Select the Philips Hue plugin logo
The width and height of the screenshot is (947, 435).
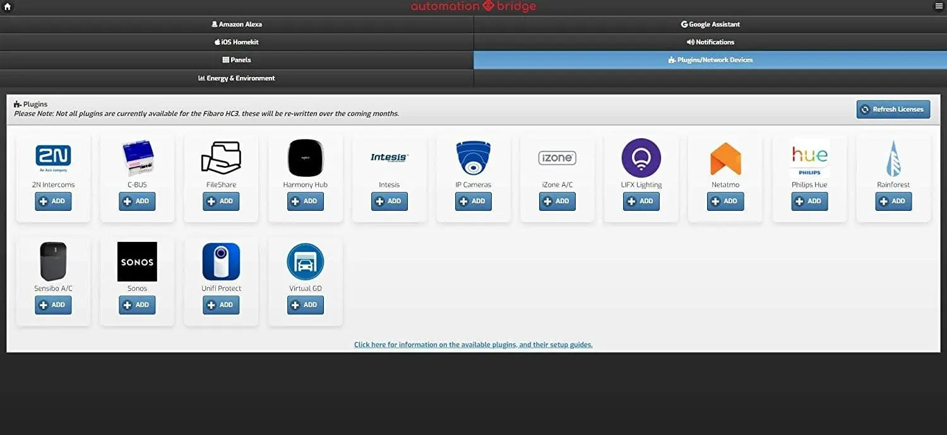point(809,158)
